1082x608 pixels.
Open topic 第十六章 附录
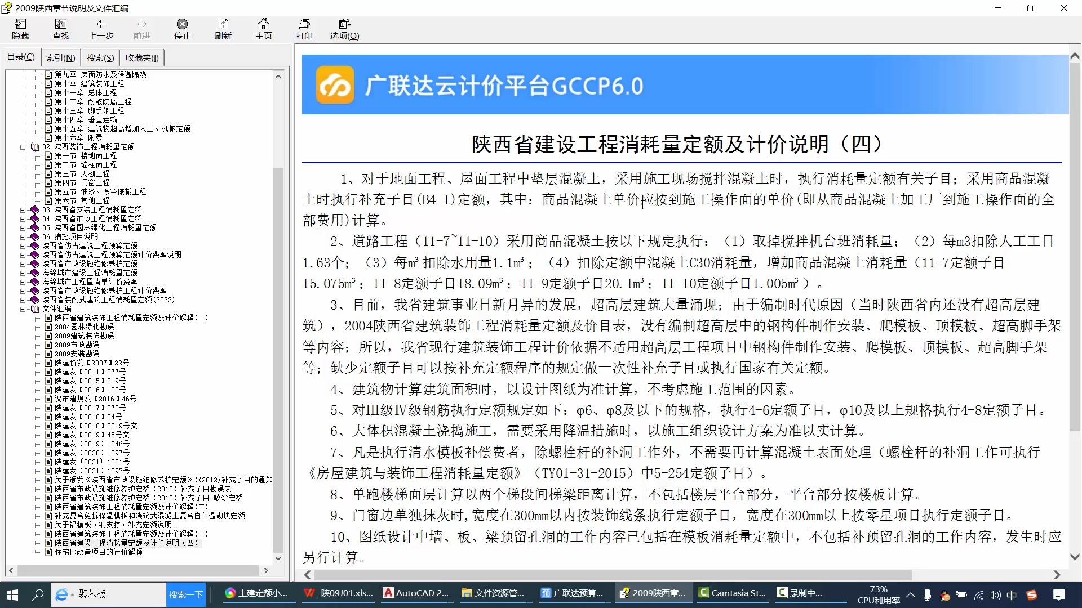78,137
